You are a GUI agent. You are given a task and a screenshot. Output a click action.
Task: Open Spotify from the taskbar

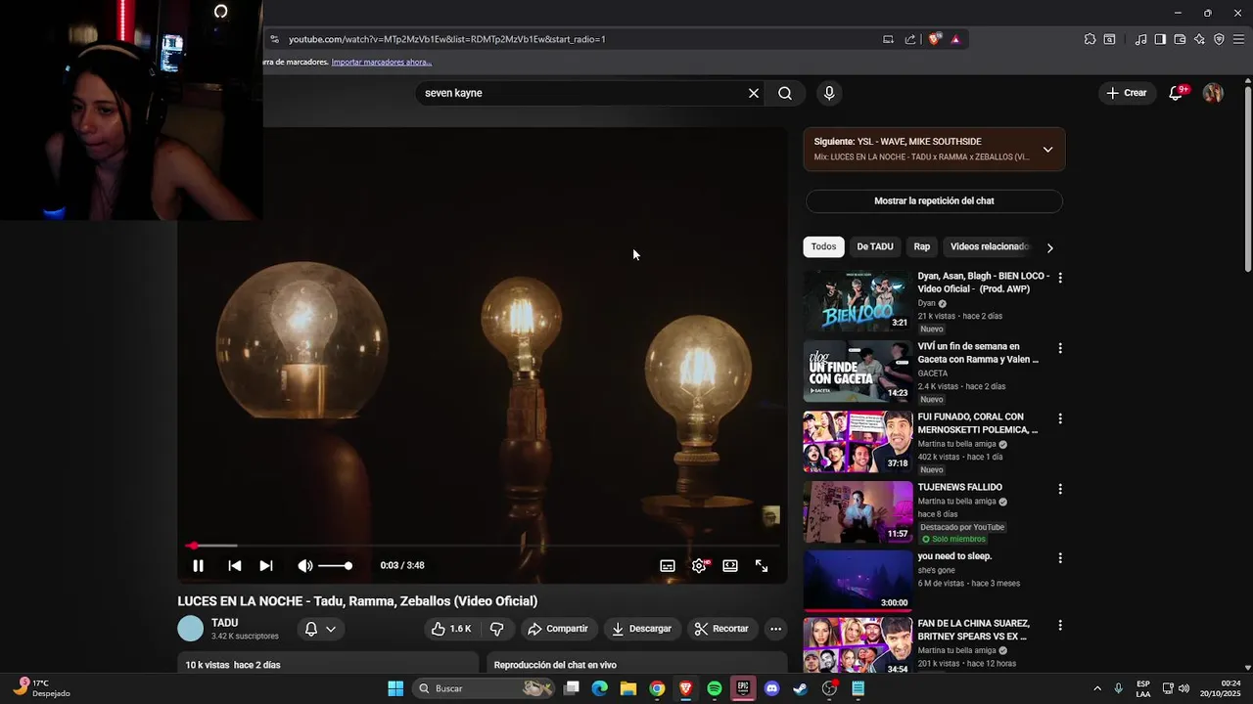715,688
